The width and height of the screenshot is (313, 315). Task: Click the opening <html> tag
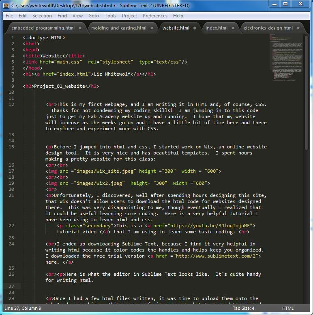pos(31,44)
